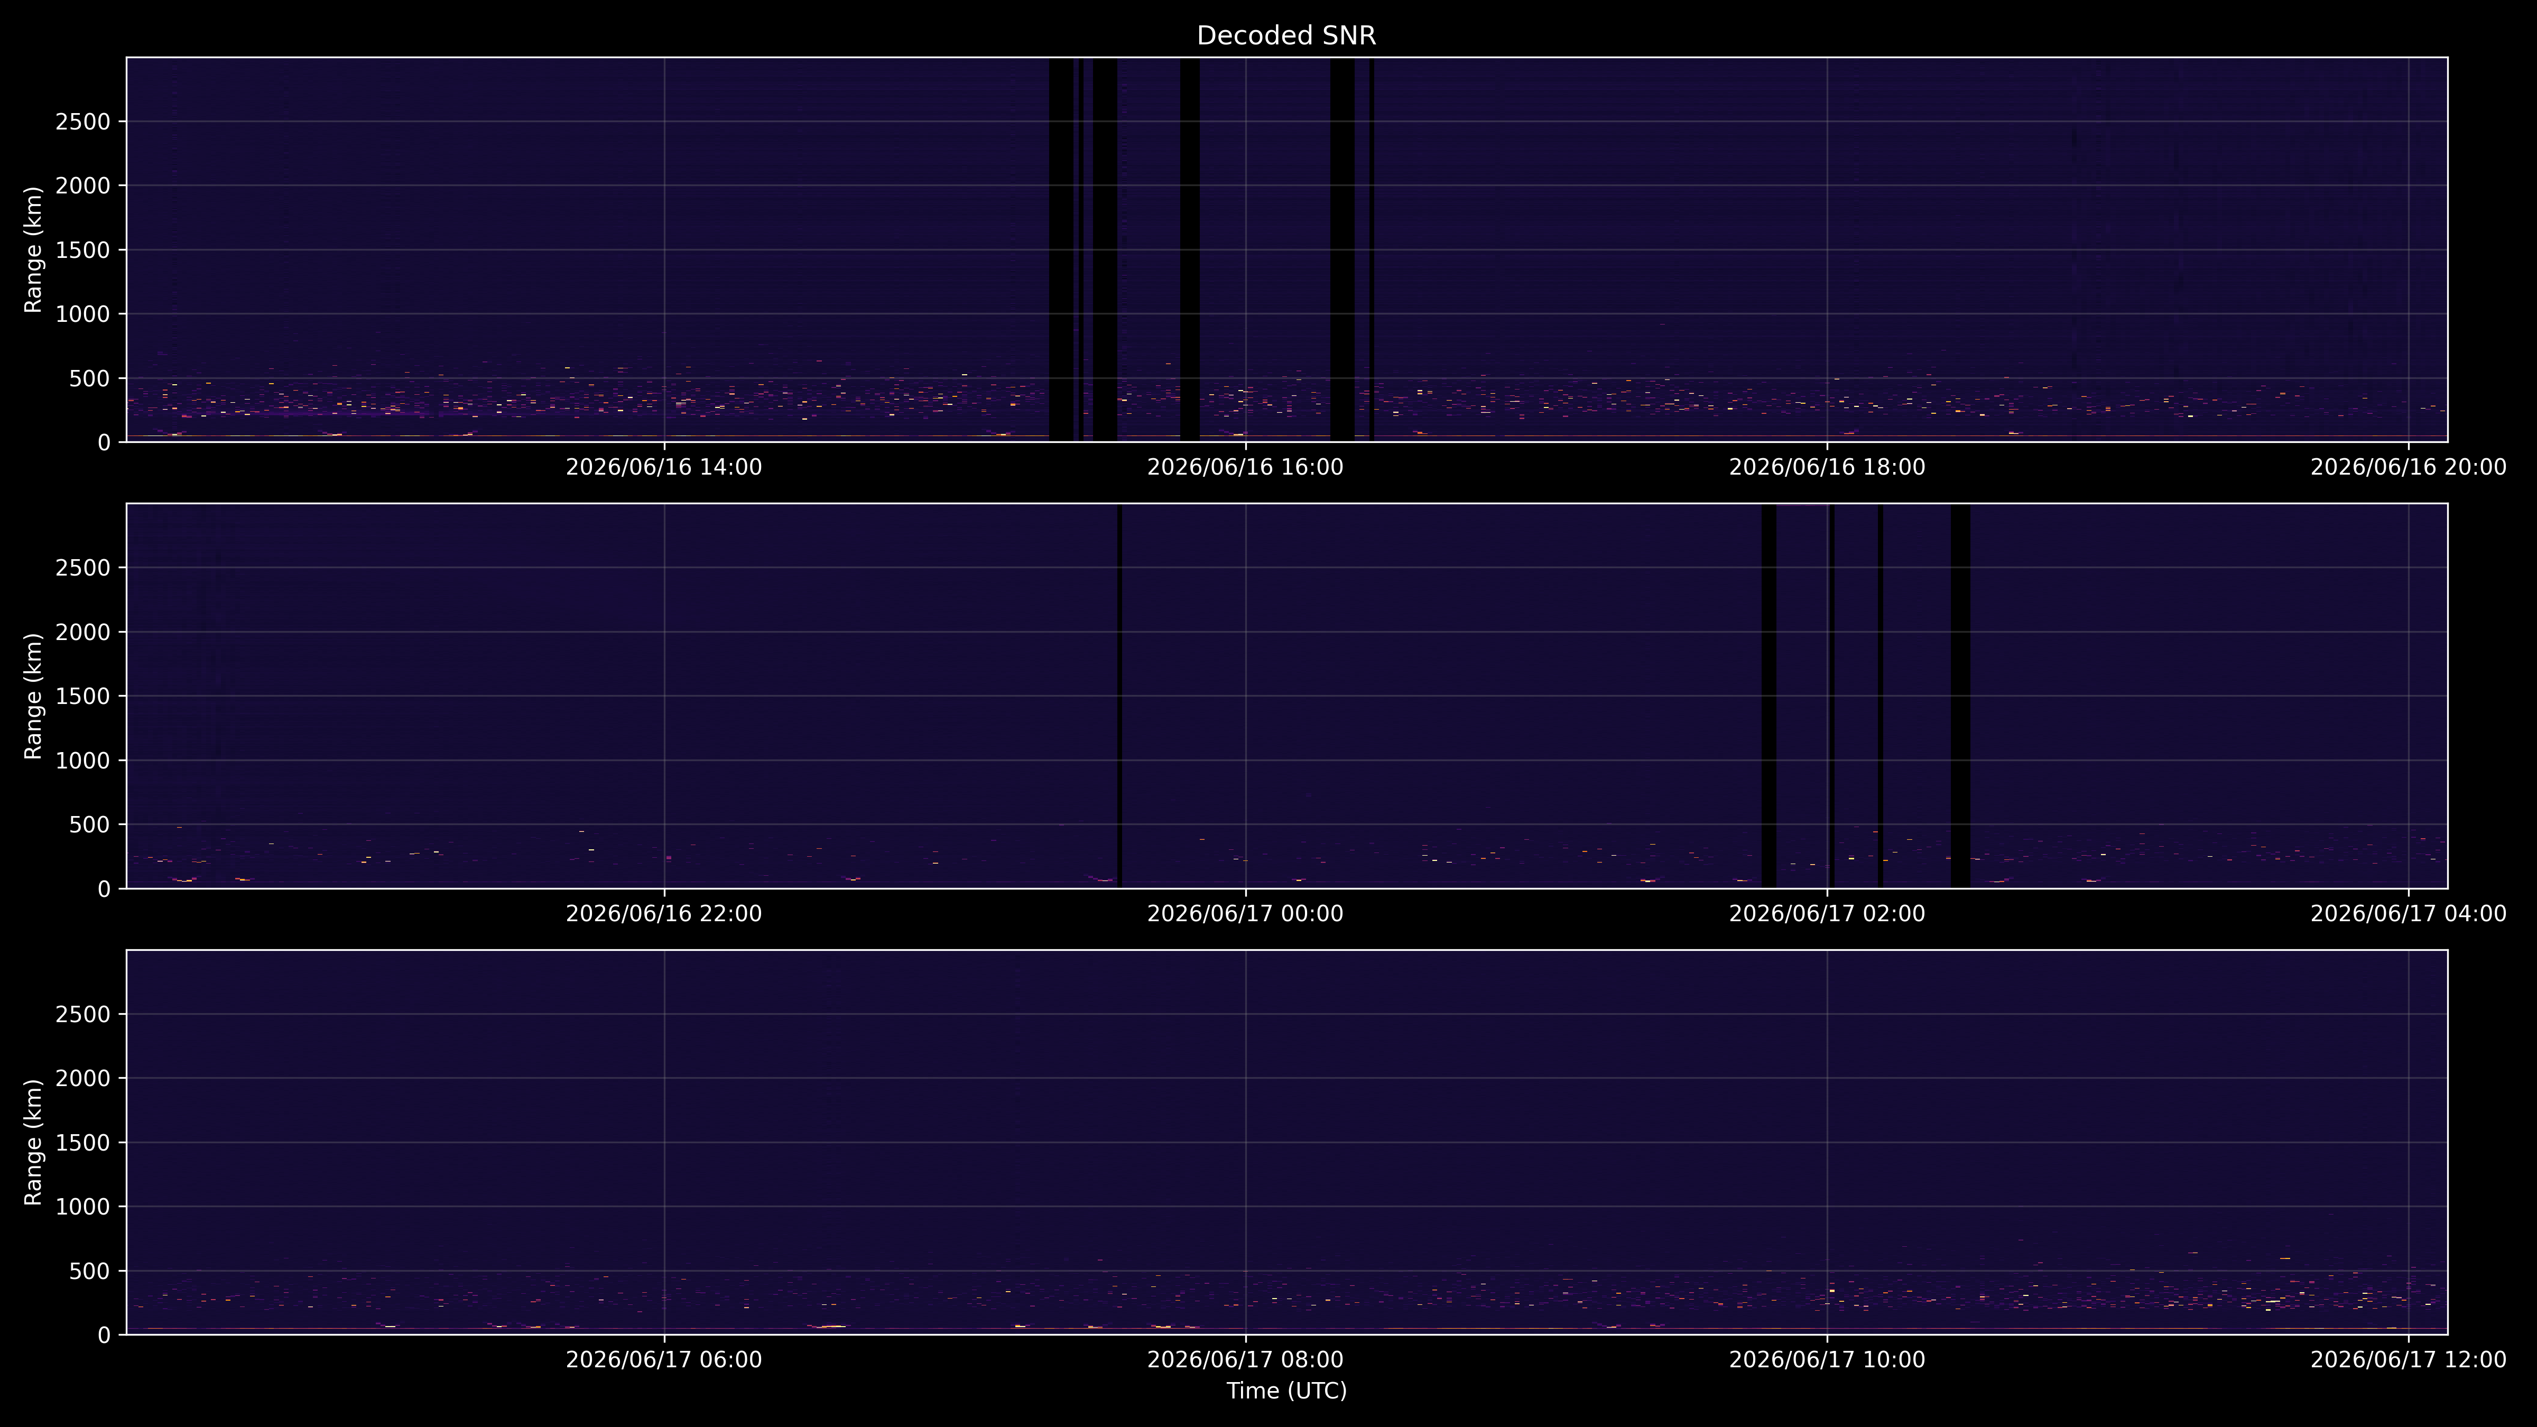Image resolution: width=2537 pixels, height=1427 pixels.
Task: Click the 2026/06/16 18:00 time label
Action: tap(1827, 467)
